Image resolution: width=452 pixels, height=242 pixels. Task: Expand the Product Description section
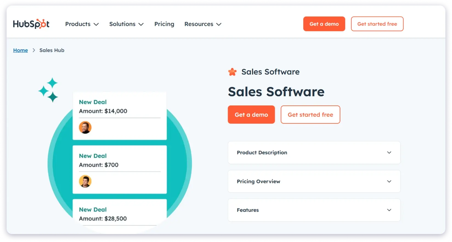pyautogui.click(x=314, y=153)
